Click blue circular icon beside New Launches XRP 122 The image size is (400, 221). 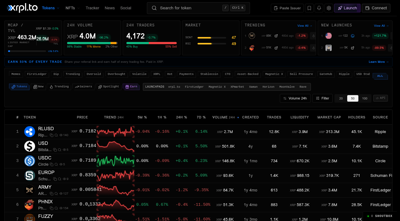352,36
